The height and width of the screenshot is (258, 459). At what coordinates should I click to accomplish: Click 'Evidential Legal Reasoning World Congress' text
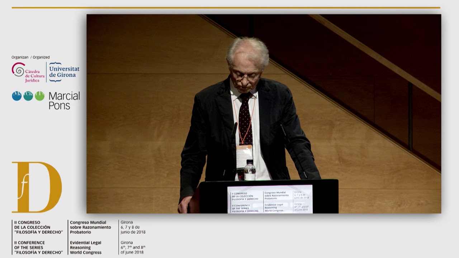86,248
